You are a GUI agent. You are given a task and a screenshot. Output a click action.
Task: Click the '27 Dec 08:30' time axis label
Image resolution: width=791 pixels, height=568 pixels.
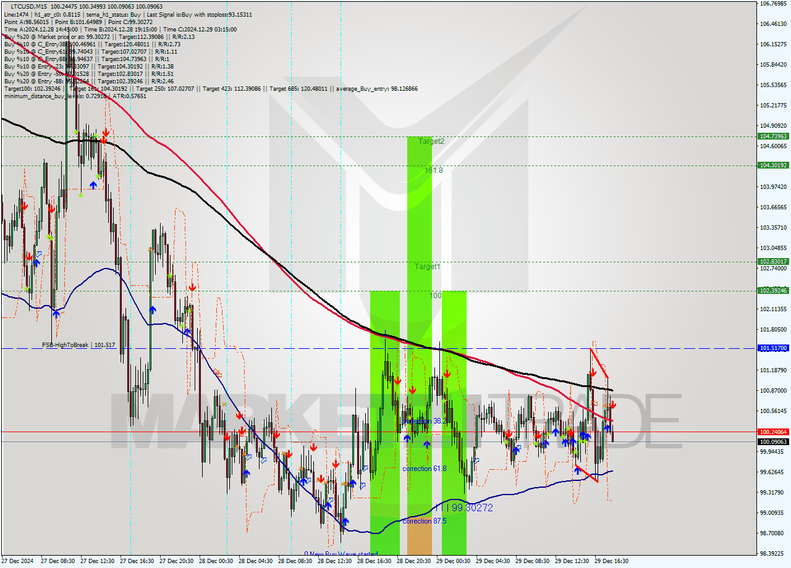pyautogui.click(x=59, y=561)
